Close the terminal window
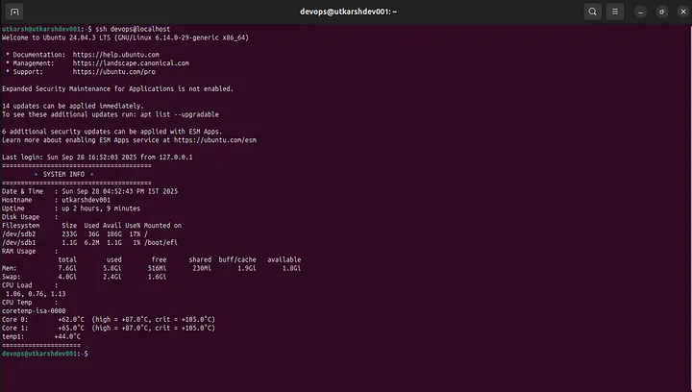The height and width of the screenshot is (392, 692). (x=682, y=12)
